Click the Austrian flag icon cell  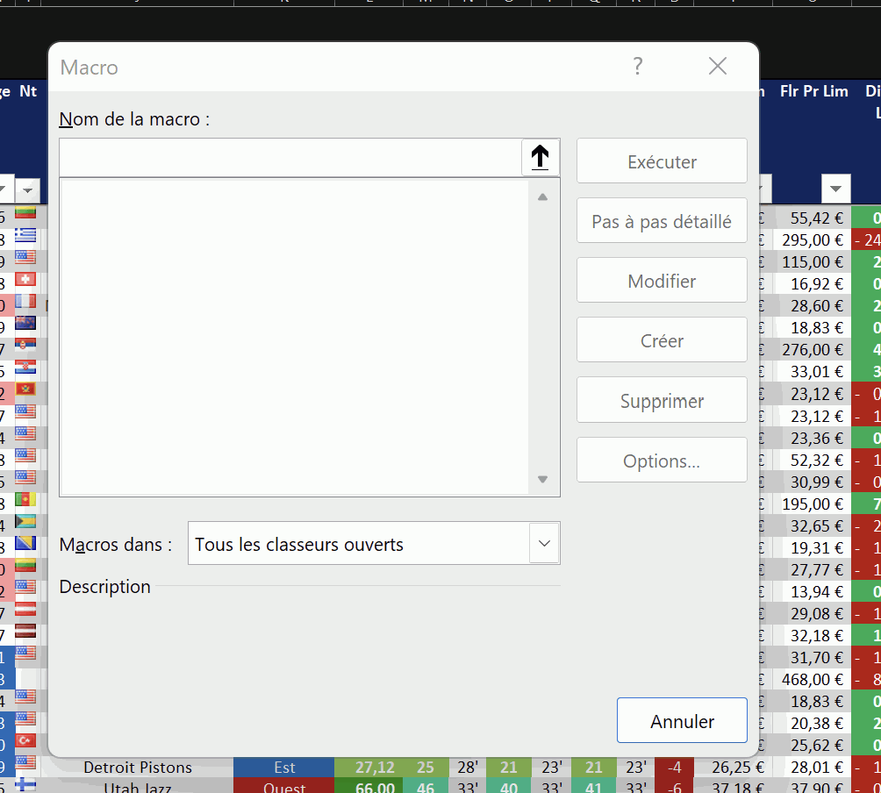click(x=25, y=609)
